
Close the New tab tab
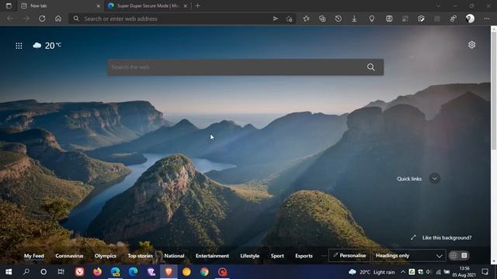coord(99,5)
